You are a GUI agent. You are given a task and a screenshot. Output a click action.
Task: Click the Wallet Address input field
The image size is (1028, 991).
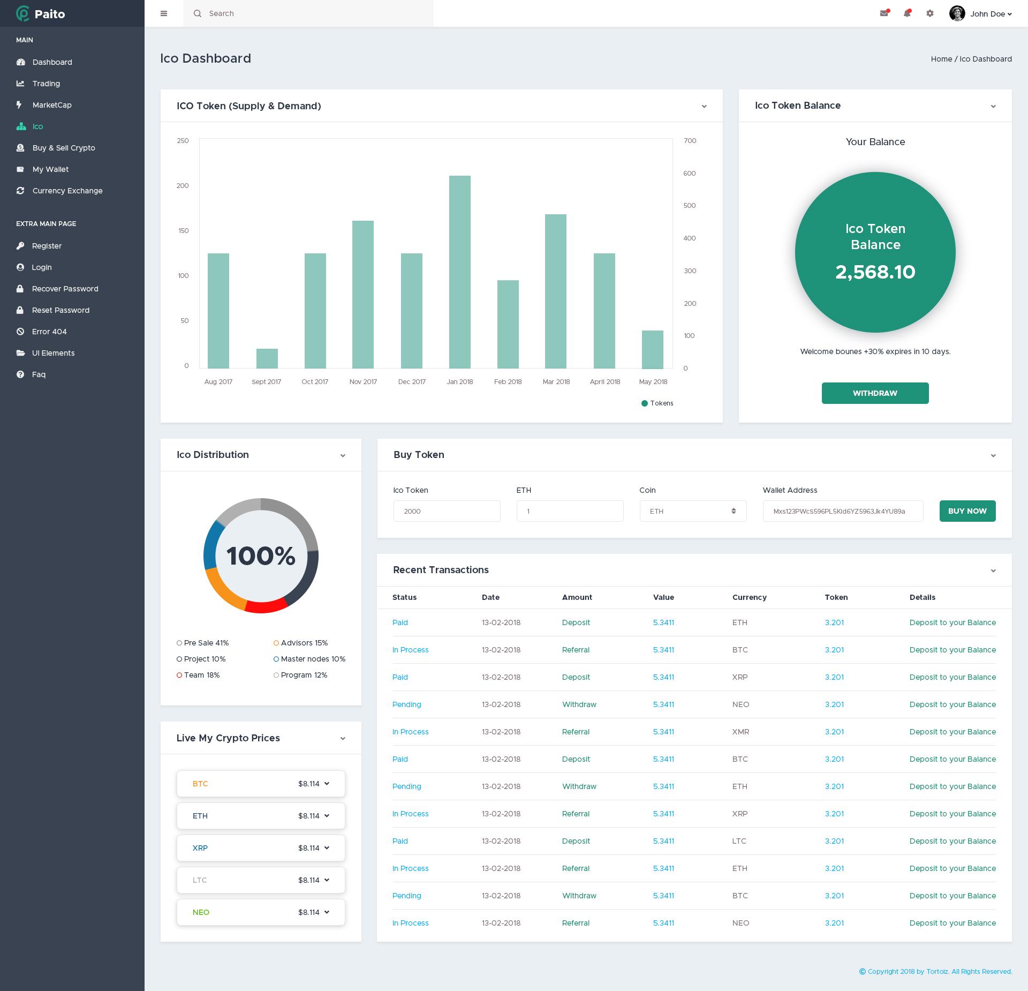pyautogui.click(x=843, y=511)
